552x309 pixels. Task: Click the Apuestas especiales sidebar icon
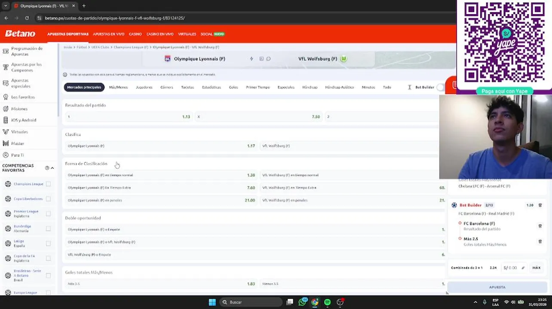click(6, 83)
